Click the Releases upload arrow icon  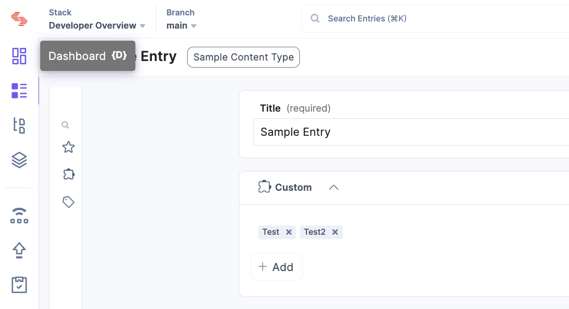19,250
